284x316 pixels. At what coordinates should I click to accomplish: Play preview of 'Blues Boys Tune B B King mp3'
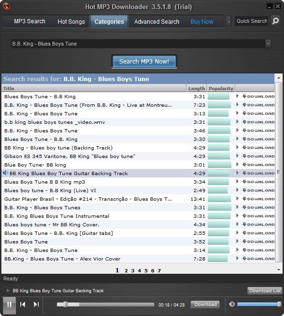(237, 182)
